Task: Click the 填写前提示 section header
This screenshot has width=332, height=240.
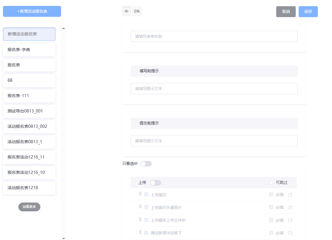Action: click(214, 71)
